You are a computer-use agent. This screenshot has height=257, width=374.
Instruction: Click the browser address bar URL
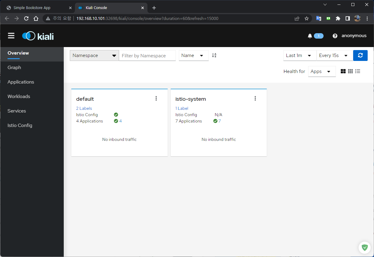(x=147, y=18)
